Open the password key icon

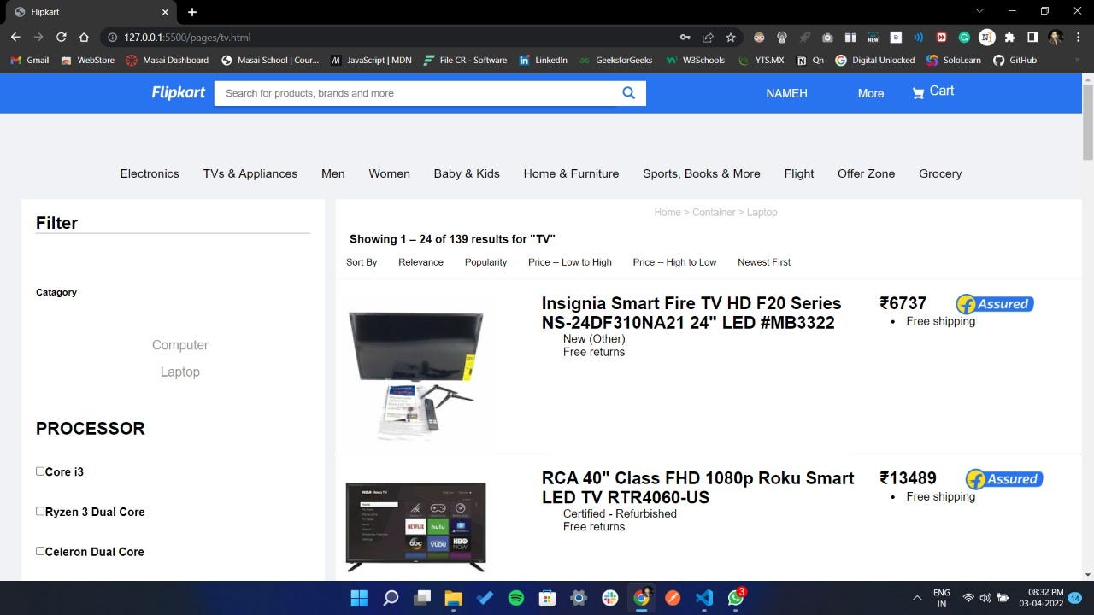pos(685,37)
